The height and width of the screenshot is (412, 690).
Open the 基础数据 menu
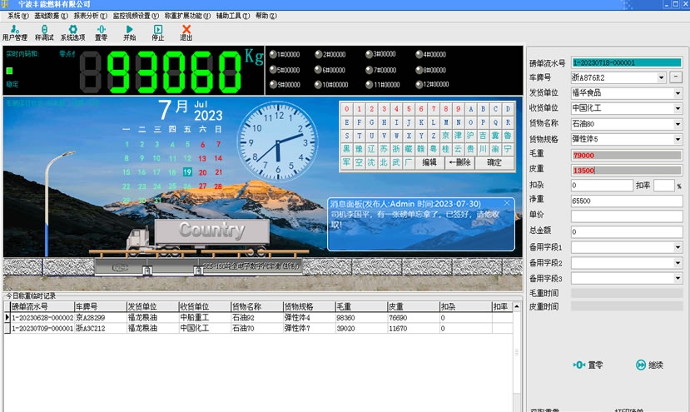(51, 16)
